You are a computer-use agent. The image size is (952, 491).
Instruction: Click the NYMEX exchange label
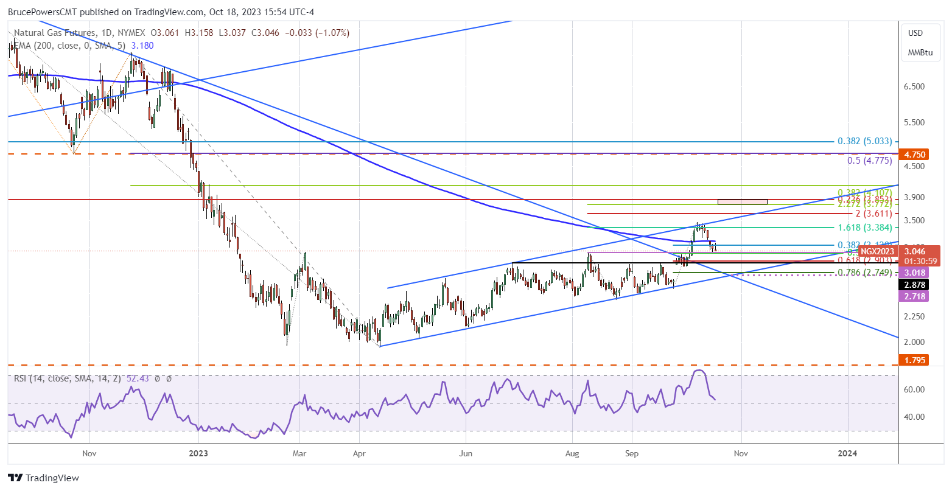pos(131,33)
